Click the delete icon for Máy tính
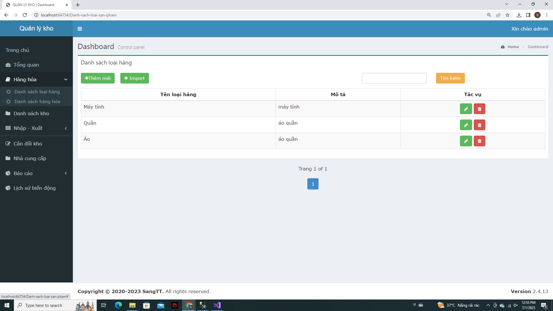 pos(480,109)
